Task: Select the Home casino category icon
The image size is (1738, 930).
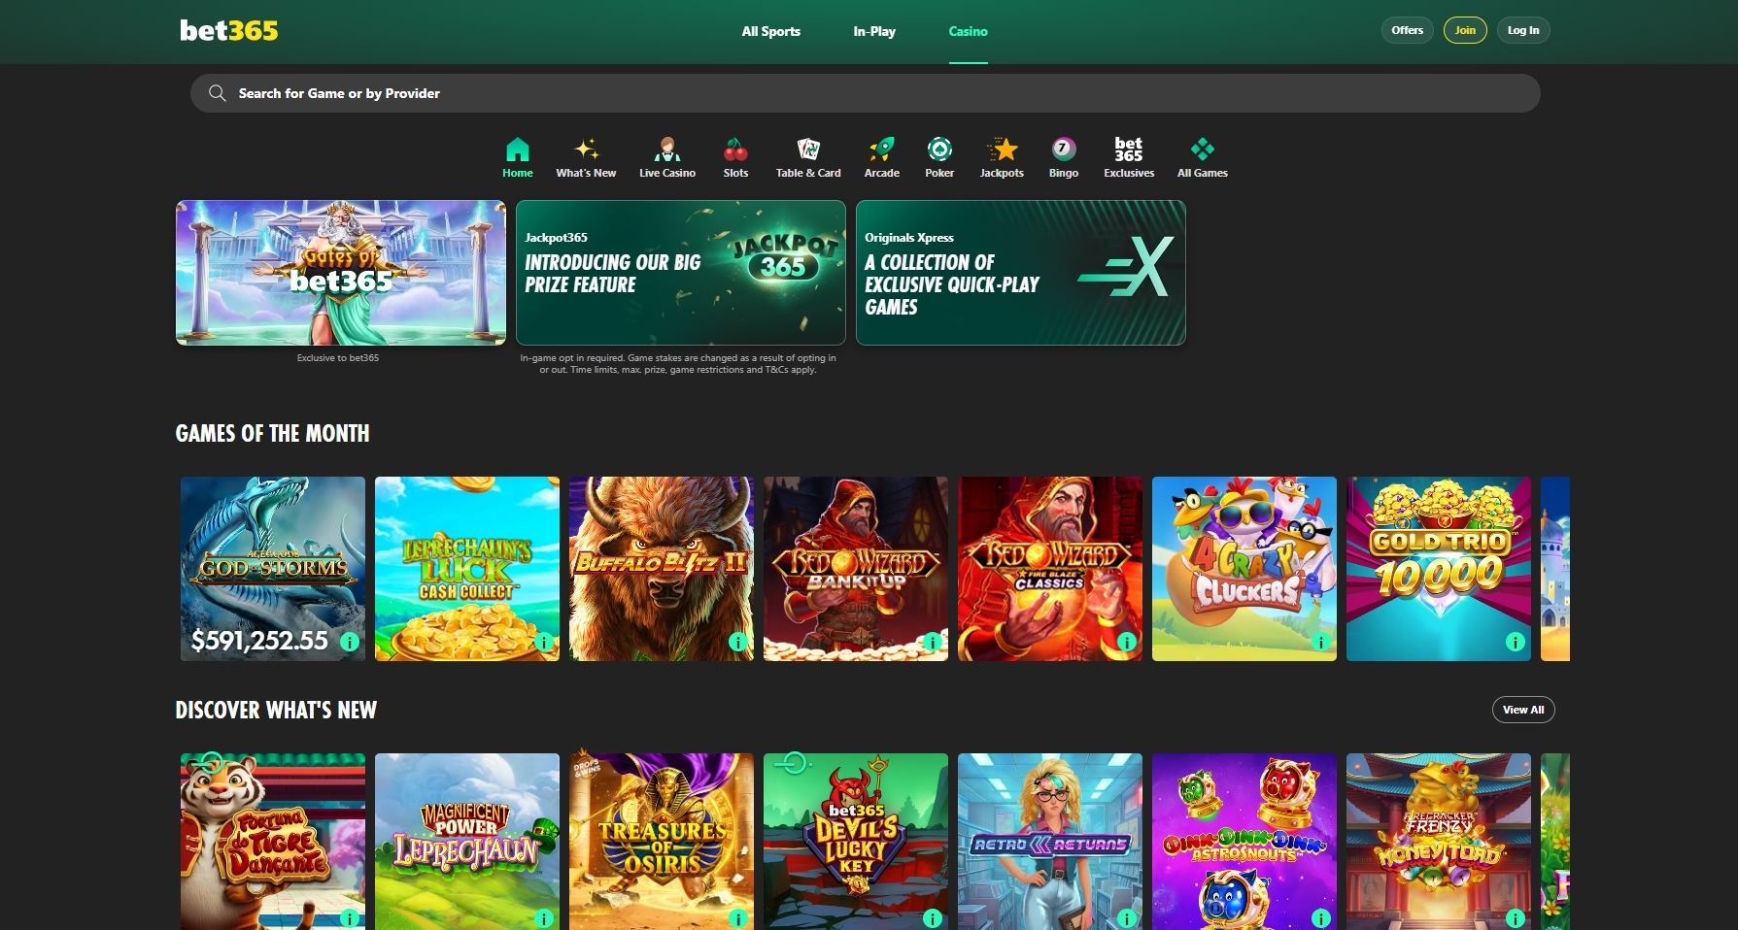Action: [517, 155]
